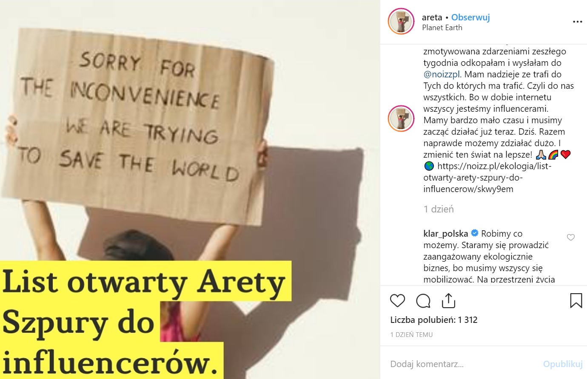Click klar_polska verified badge icon

475,233
